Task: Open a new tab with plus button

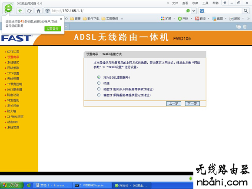Action: 66,27
